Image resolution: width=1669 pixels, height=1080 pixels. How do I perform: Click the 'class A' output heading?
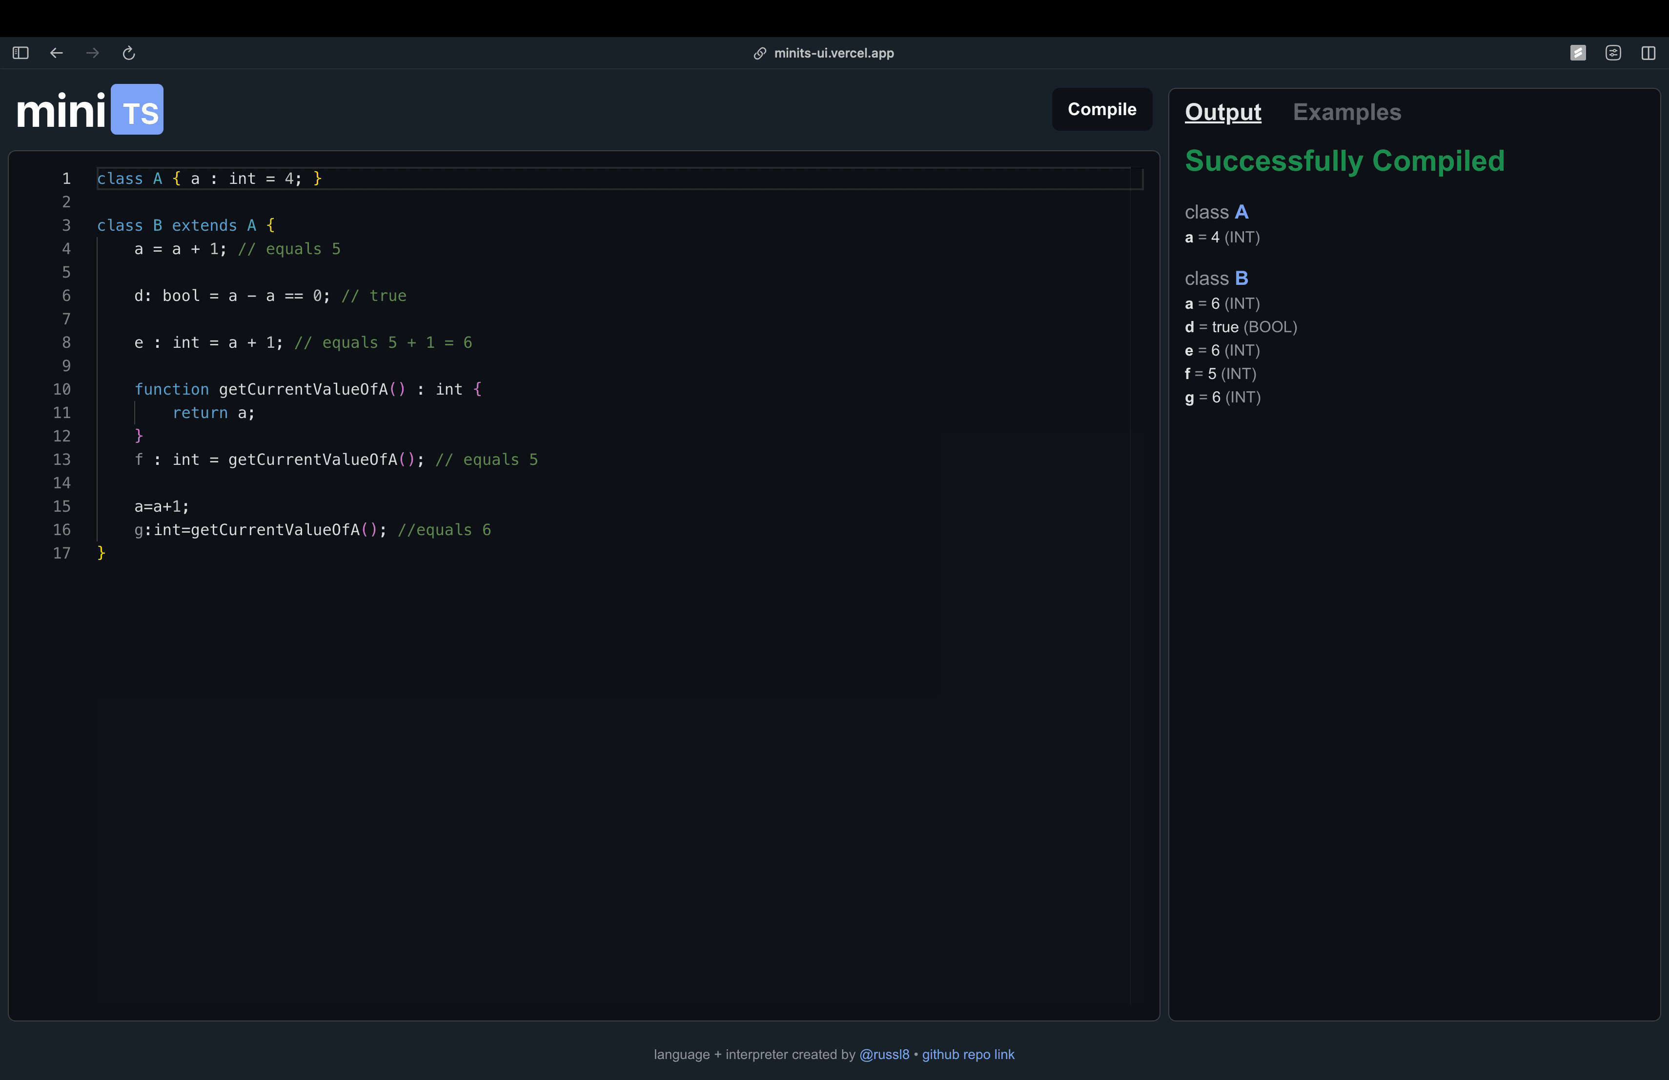[x=1216, y=212]
